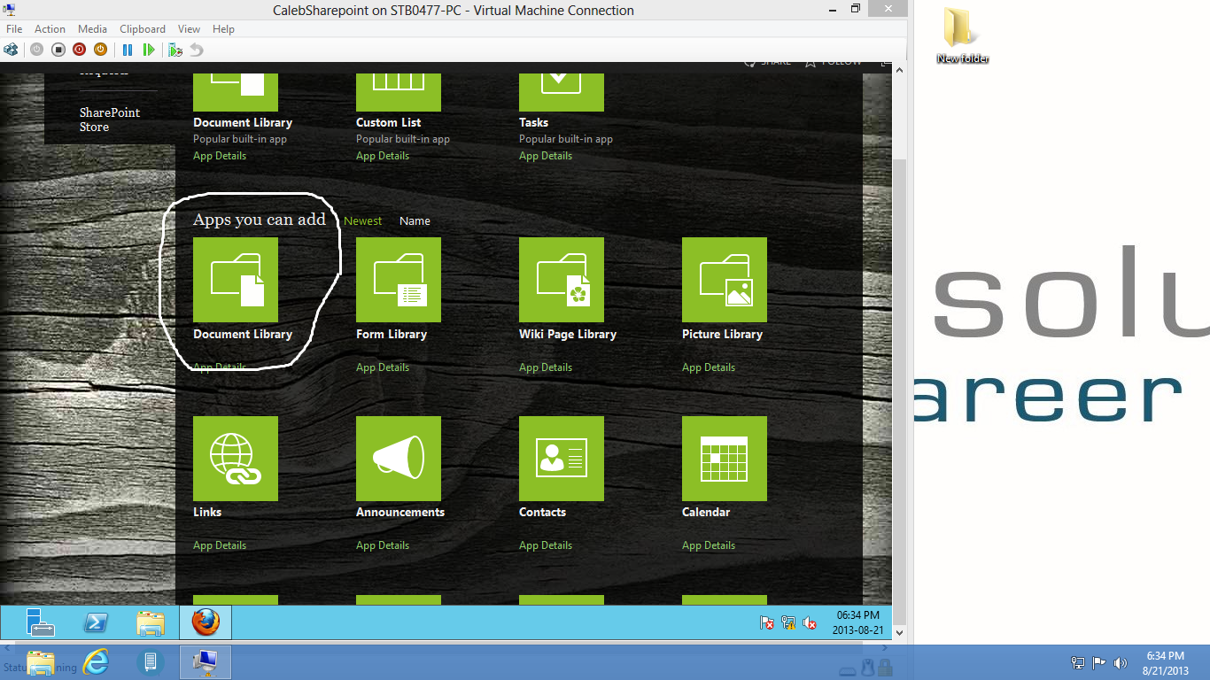Click the Action Center flag in VM tray
Screen dimensions: 1210x680
pyautogui.click(x=767, y=623)
